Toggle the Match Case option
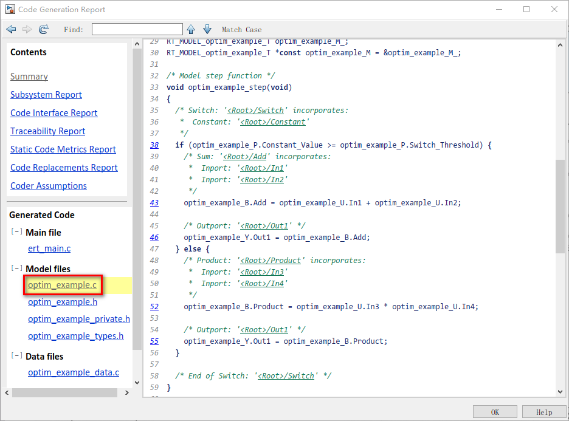 pos(241,30)
